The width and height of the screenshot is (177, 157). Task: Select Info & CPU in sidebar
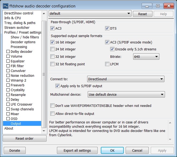13,18
